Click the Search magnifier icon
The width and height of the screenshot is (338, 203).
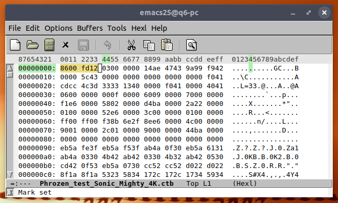point(191,45)
